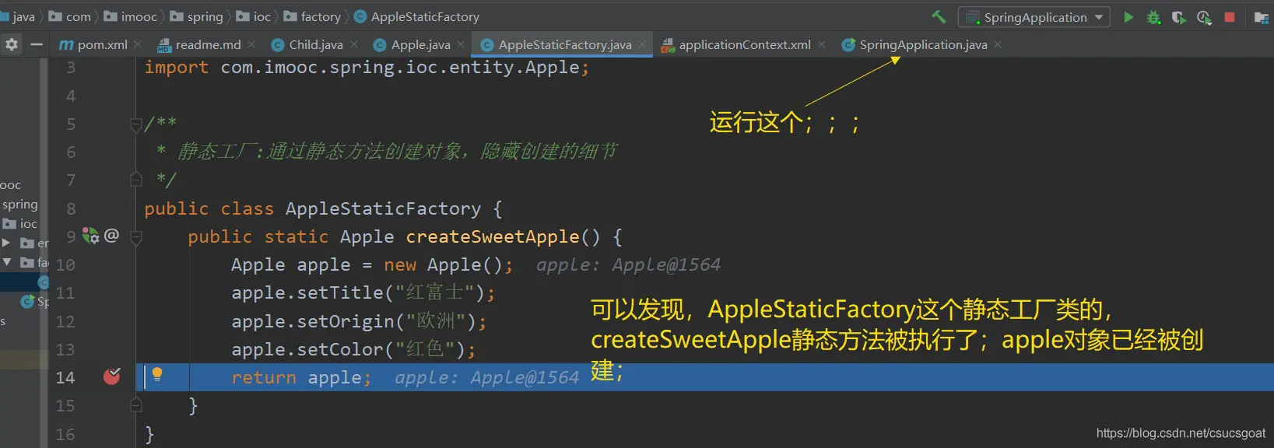Fold the Javadoc comment at line 5
This screenshot has height=448, width=1274.
point(136,124)
